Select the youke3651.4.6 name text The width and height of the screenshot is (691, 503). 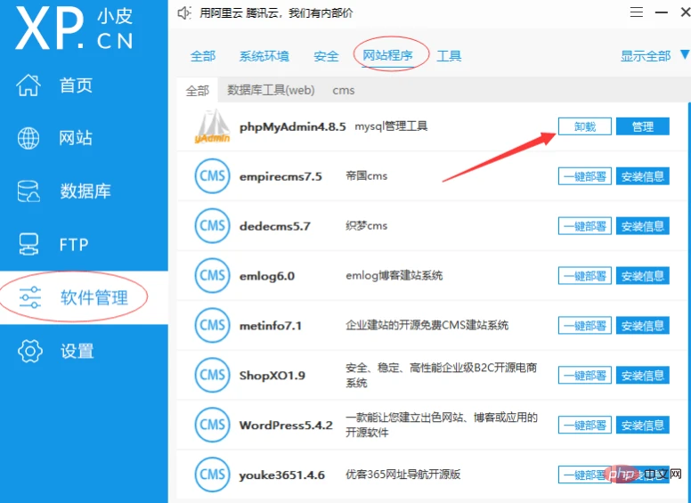(282, 475)
